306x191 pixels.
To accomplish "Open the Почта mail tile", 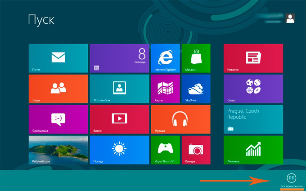I will (58, 58).
